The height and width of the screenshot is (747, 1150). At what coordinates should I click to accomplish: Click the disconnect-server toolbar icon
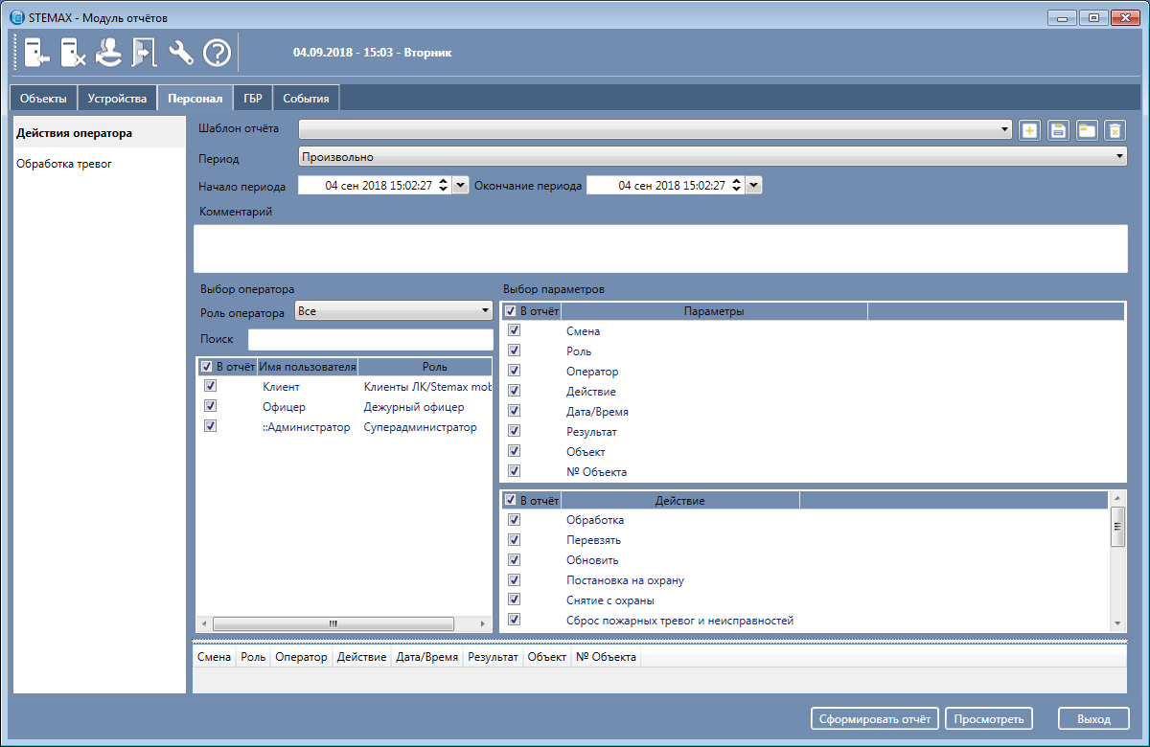coord(74,53)
